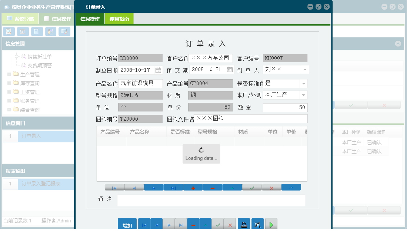Viewport: 407px width, 235px height.
Task: Confirm grid edits with the green checkmark icon
Action: 252,187
